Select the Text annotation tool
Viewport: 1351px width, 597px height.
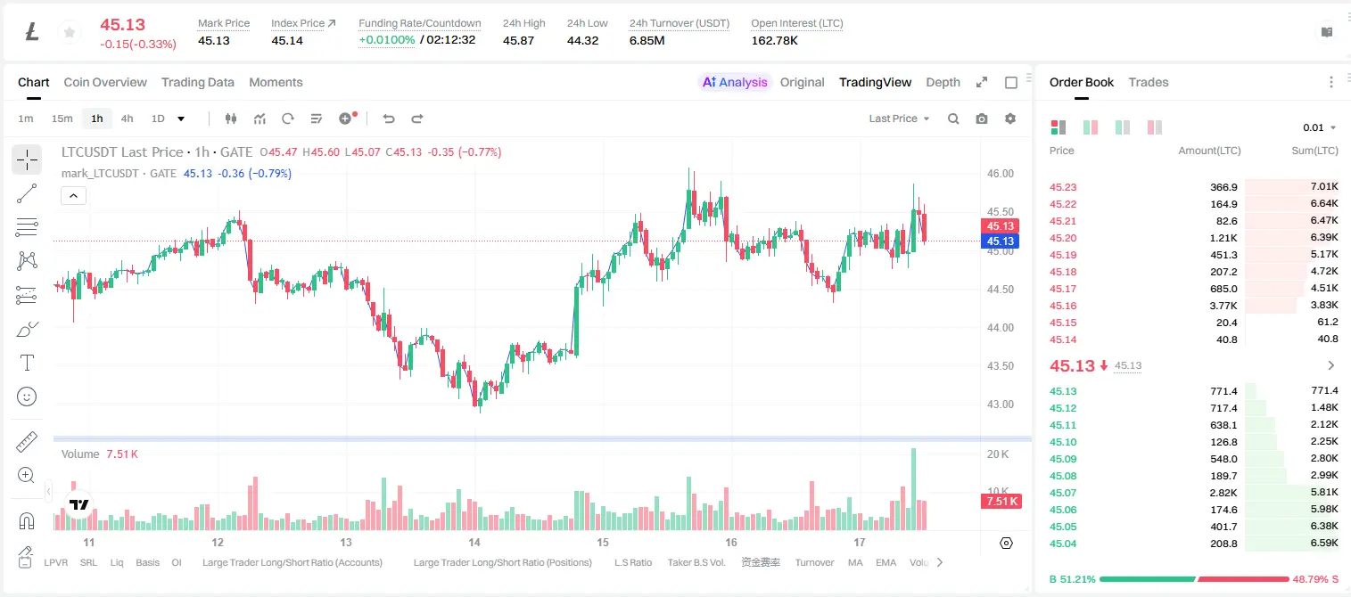click(27, 363)
